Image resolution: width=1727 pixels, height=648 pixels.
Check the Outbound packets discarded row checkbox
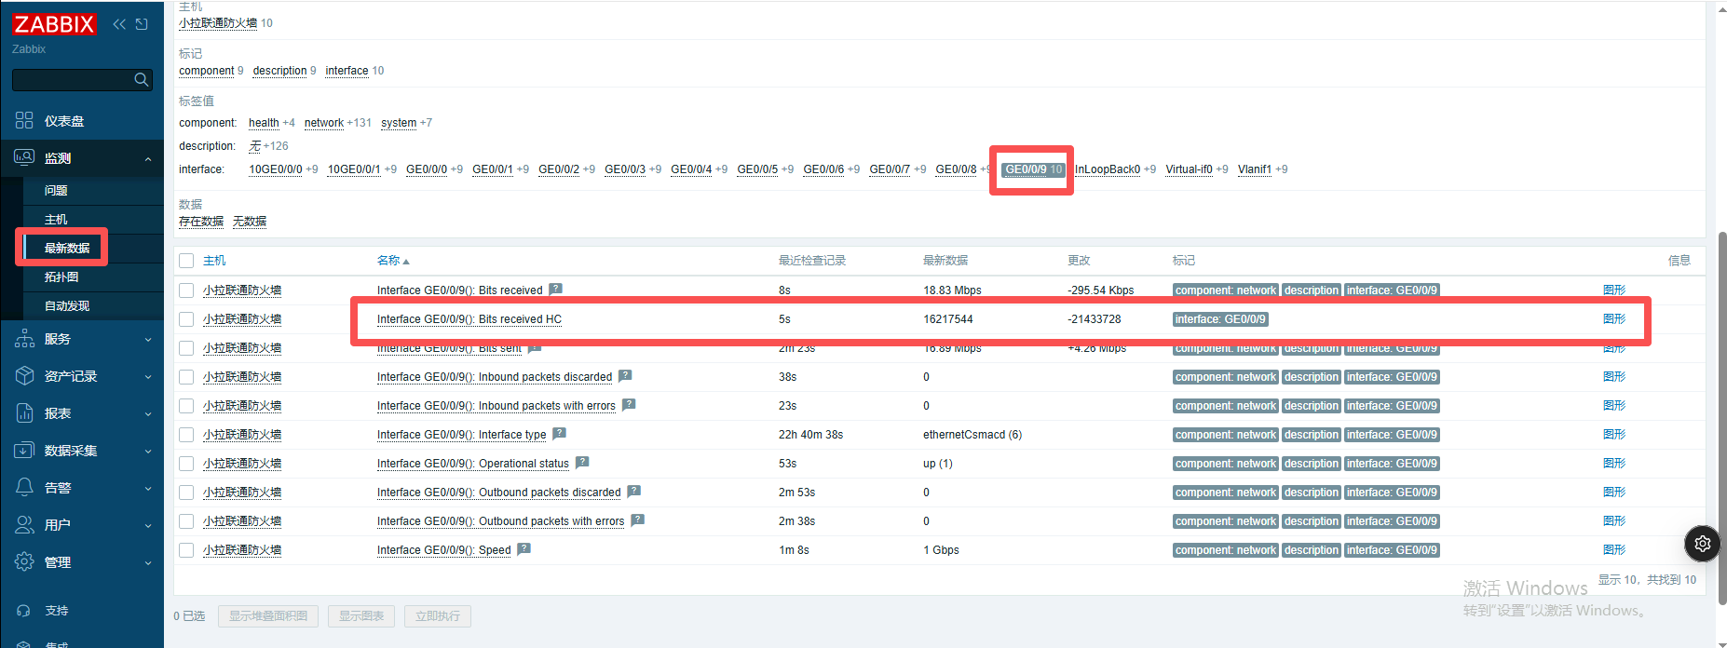pyautogui.click(x=186, y=493)
